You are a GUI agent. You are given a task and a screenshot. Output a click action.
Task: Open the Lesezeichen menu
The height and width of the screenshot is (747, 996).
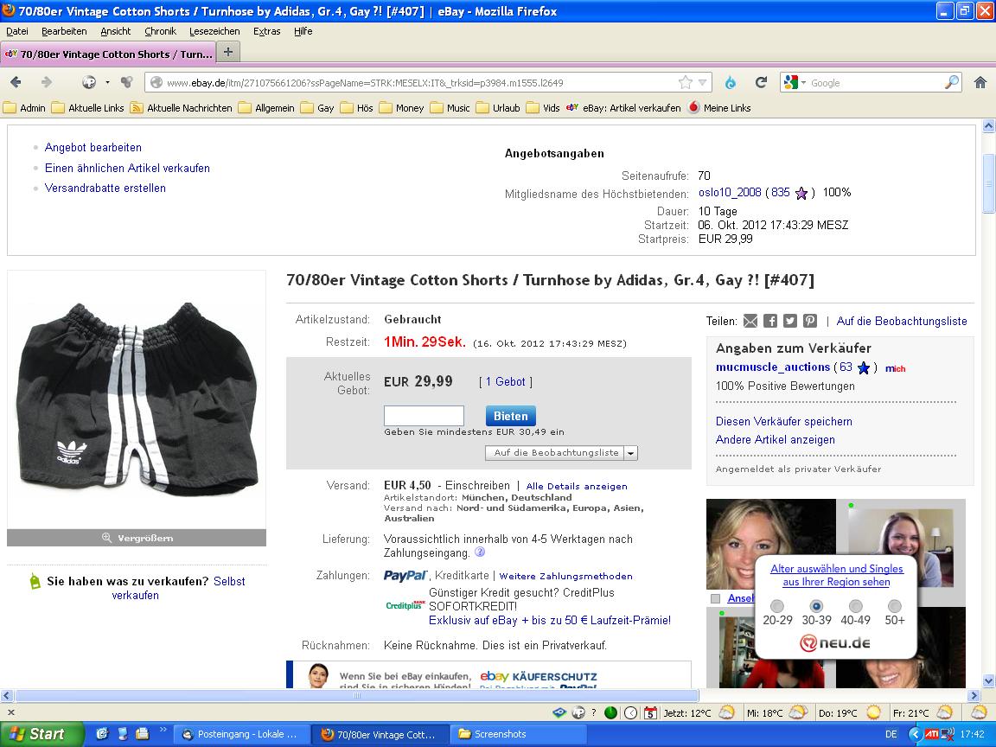[214, 31]
